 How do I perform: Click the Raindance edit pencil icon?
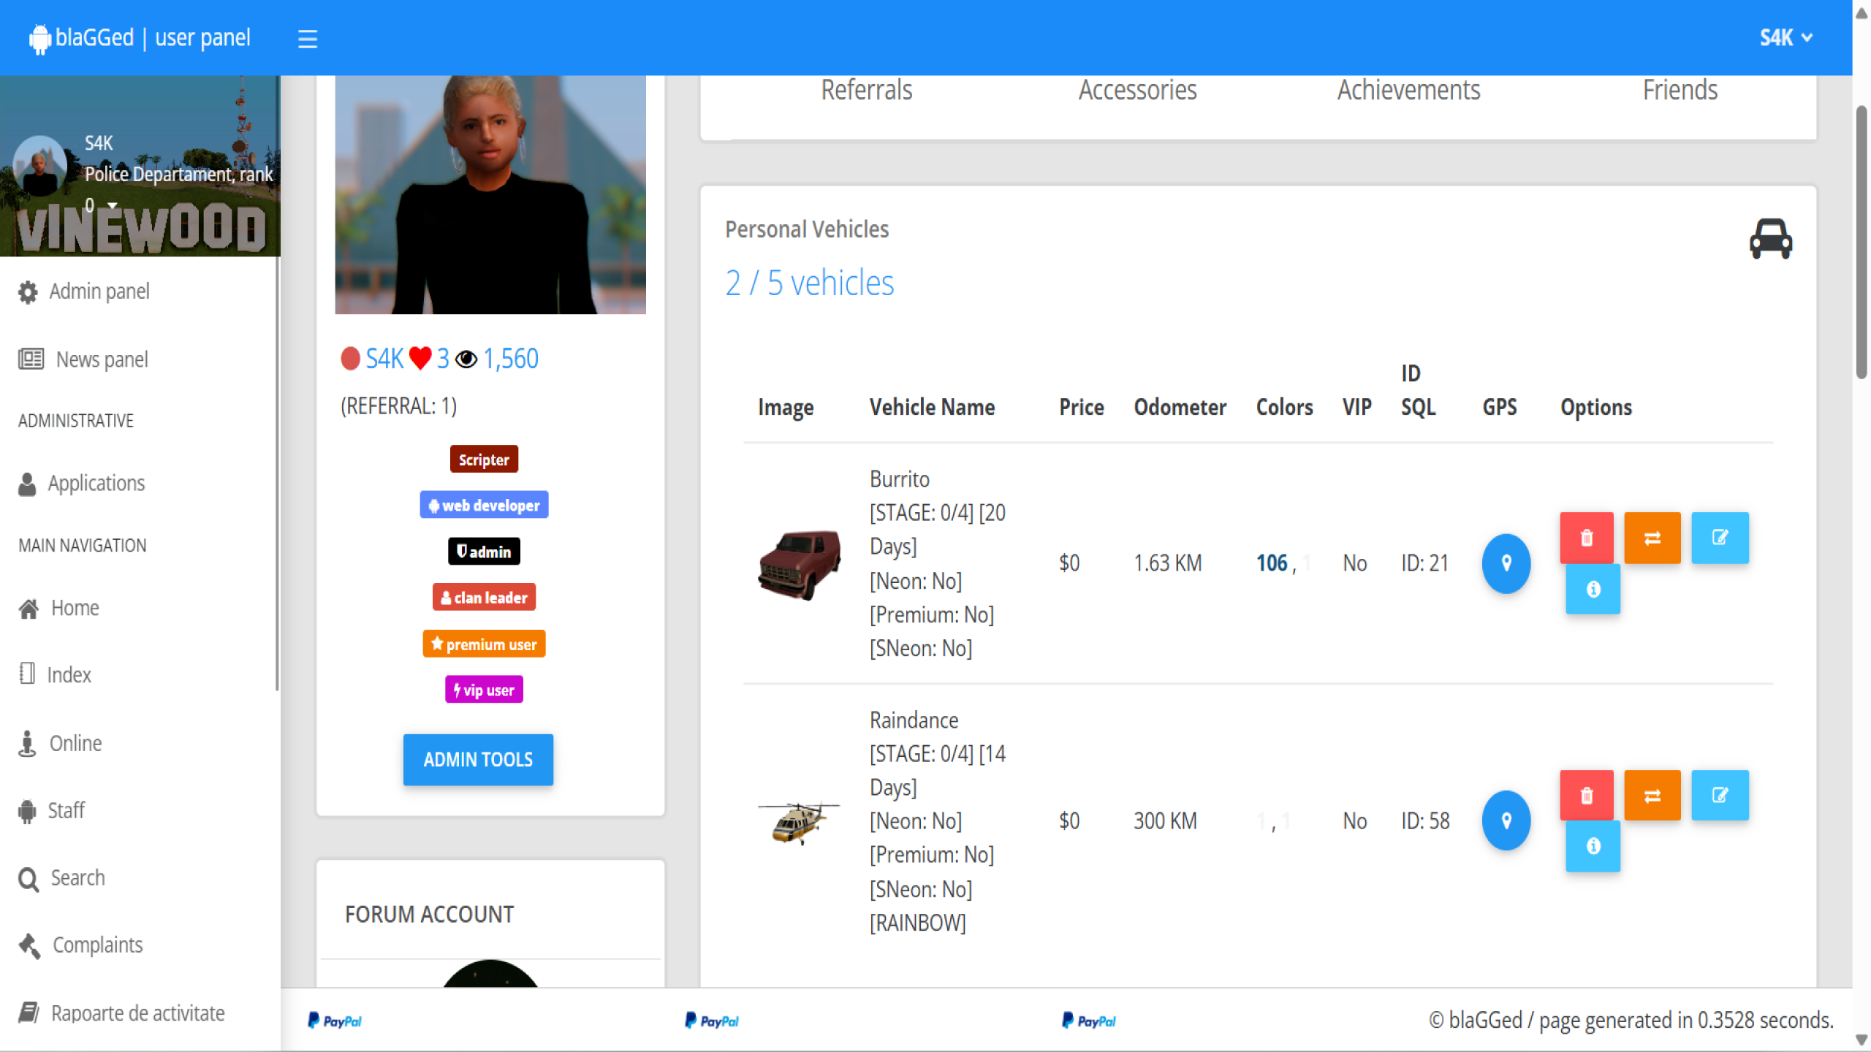(1720, 795)
